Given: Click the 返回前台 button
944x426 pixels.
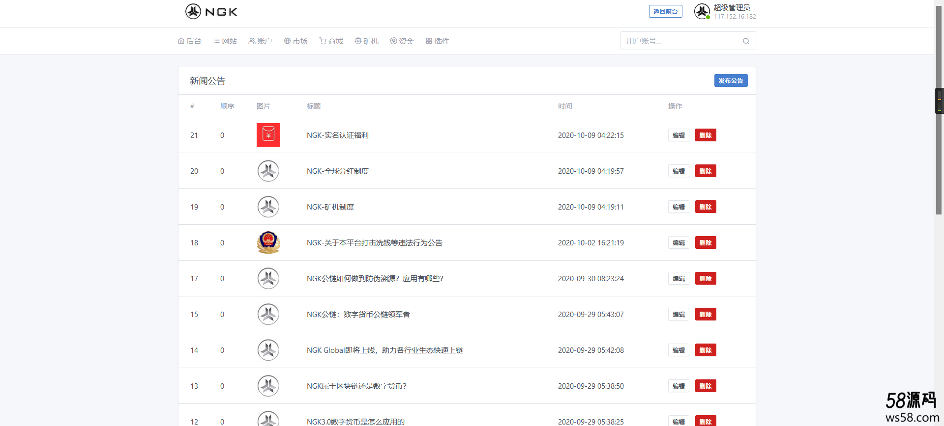Looking at the screenshot, I should 666,11.
